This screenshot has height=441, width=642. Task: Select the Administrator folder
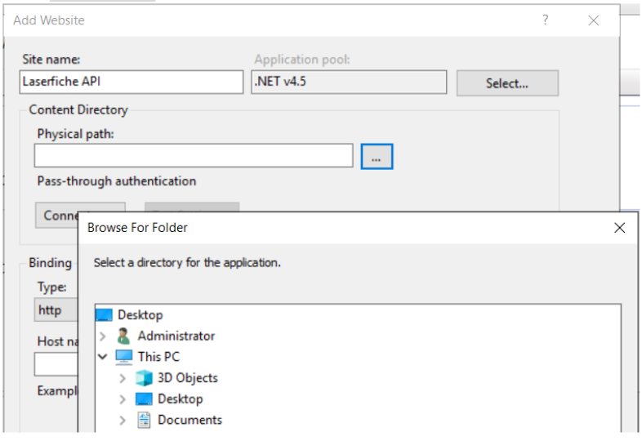[x=176, y=336]
